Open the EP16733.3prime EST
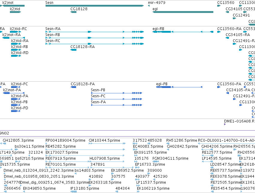 point(137,167)
